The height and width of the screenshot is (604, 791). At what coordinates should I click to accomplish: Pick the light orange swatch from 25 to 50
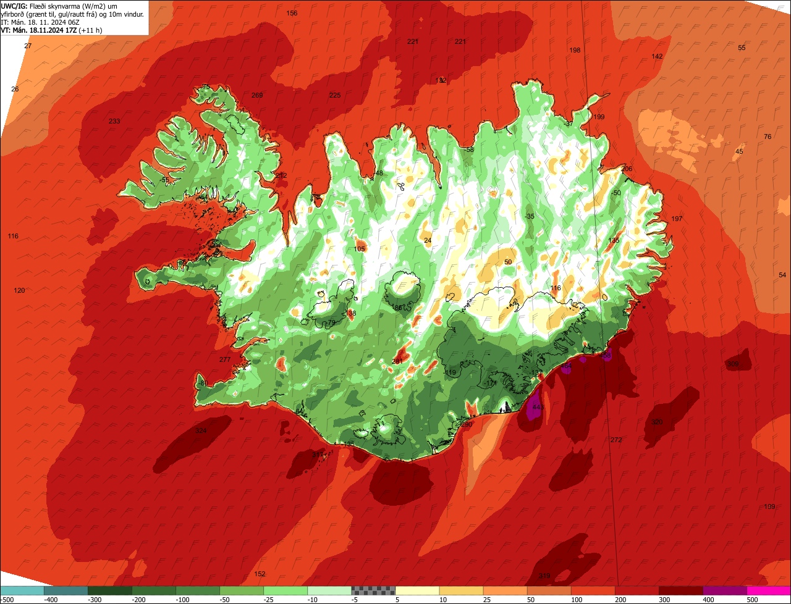coord(505,590)
